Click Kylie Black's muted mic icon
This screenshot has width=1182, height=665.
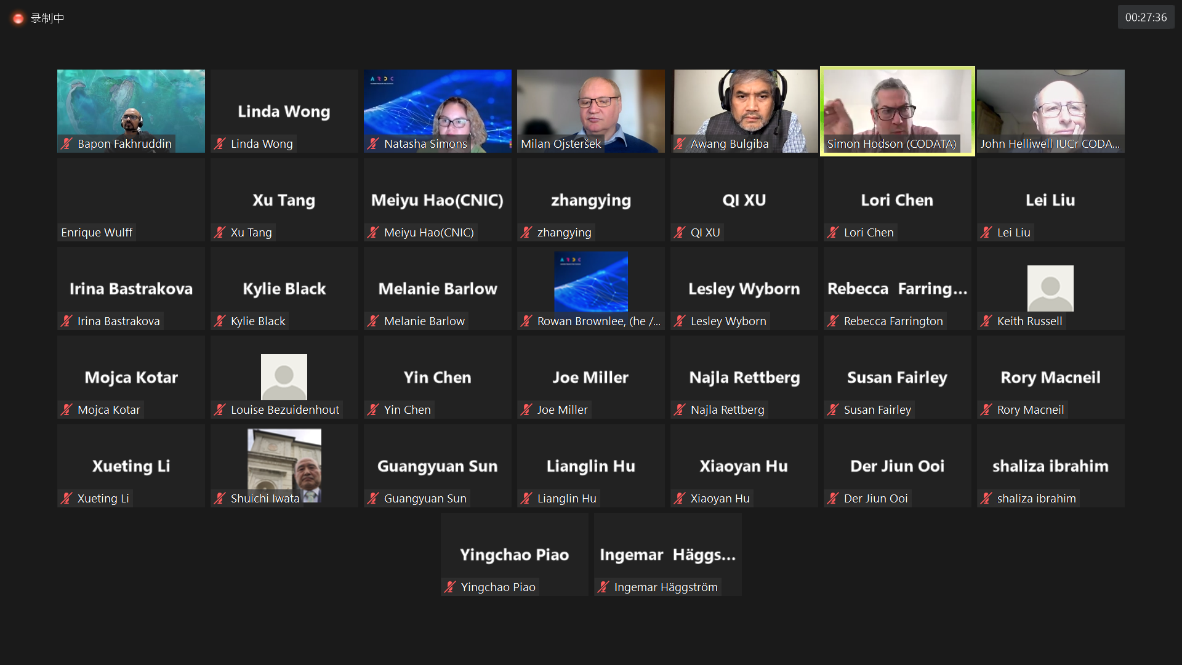click(x=220, y=321)
